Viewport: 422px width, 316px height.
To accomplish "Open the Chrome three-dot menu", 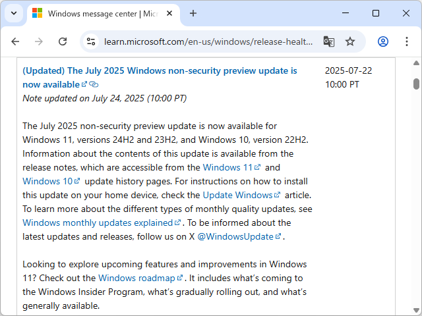I will pos(404,41).
